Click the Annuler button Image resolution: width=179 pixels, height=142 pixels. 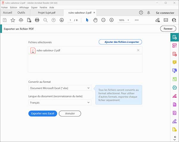click(70, 113)
